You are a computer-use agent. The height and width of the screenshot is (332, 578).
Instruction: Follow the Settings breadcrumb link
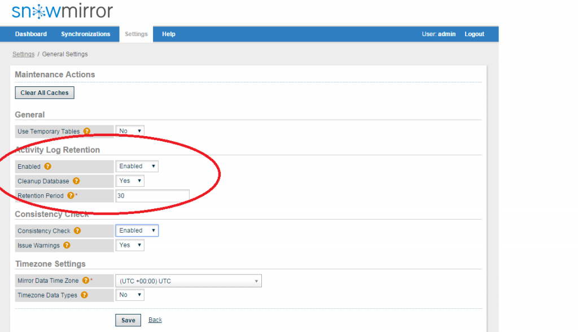[23, 54]
